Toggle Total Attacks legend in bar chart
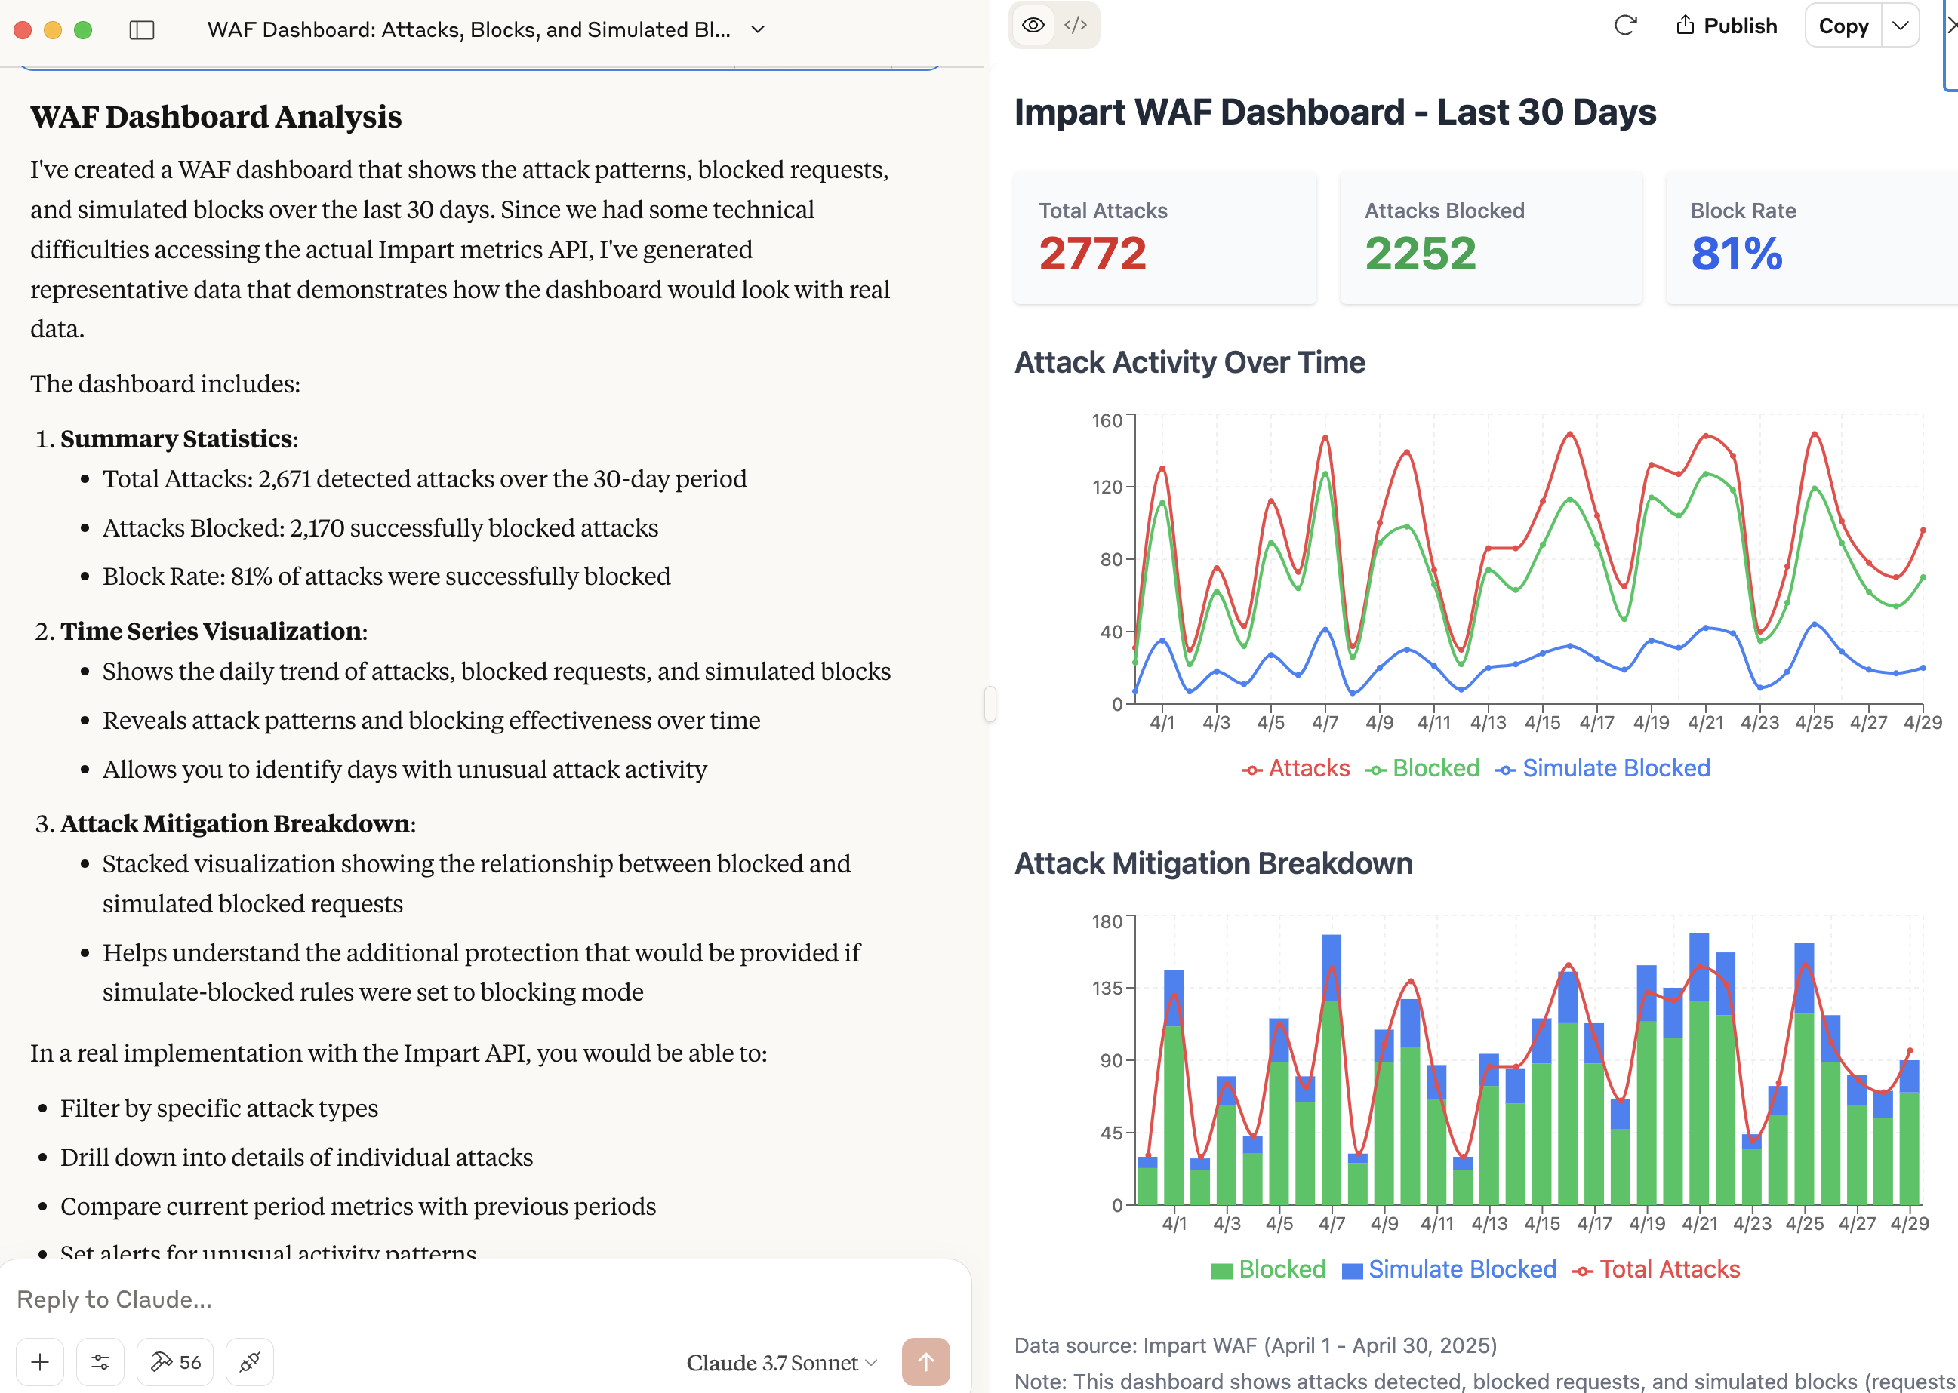Screen dimensions: 1958x1393 click(x=1656, y=1269)
